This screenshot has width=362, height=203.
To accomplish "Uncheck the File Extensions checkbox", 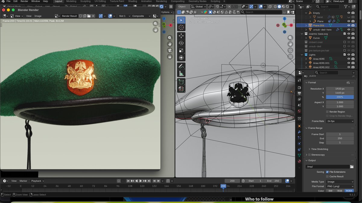I will pyautogui.click(x=327, y=172).
